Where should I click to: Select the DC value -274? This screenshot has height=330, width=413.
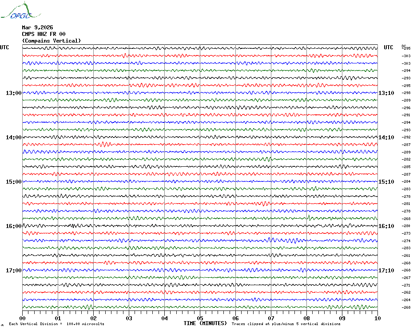(x=406, y=241)
